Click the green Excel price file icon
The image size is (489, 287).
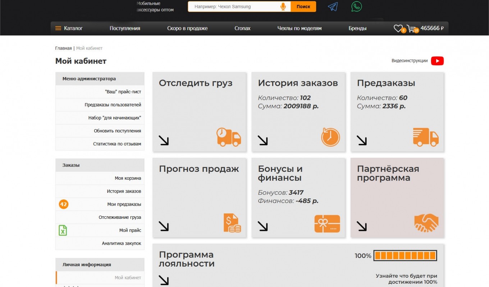click(63, 230)
